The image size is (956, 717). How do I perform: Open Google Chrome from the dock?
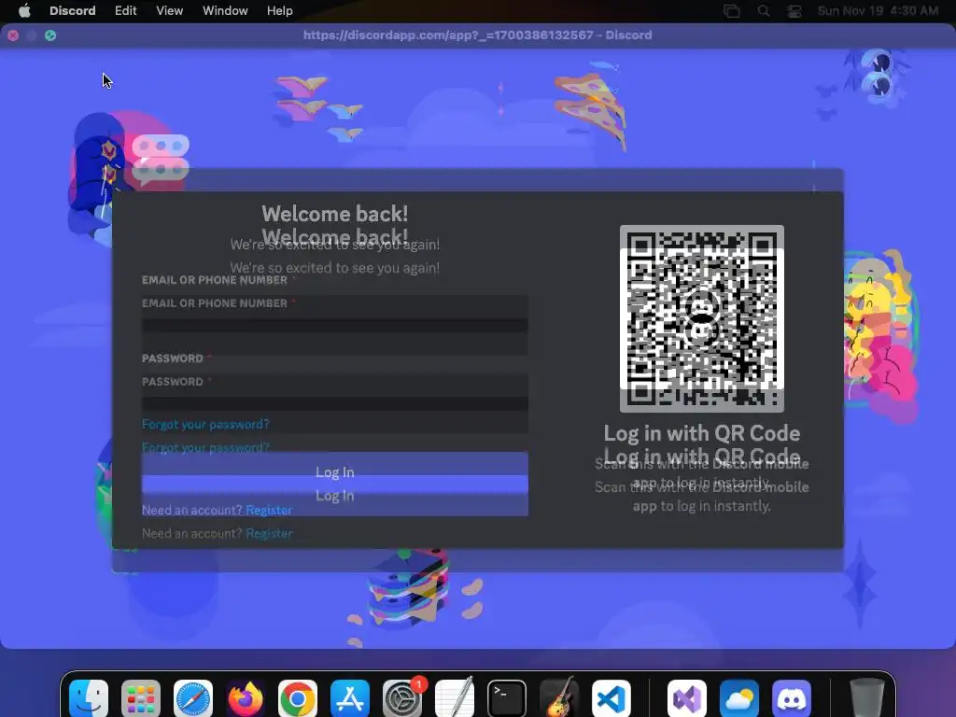[x=298, y=698]
